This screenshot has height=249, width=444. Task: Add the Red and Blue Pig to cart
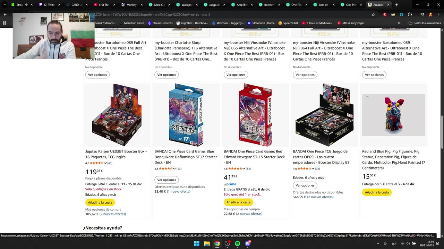(x=377, y=192)
